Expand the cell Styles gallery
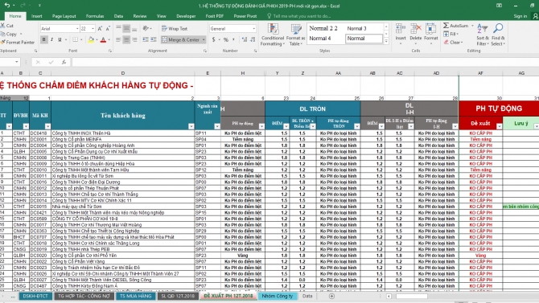539x303 pixels. point(386,41)
